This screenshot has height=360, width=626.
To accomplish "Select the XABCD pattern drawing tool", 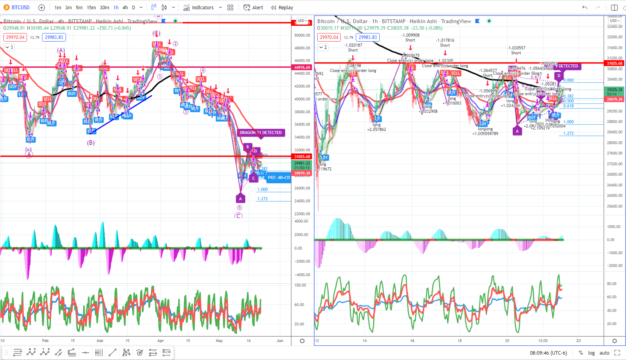I will click(x=126, y=352).
